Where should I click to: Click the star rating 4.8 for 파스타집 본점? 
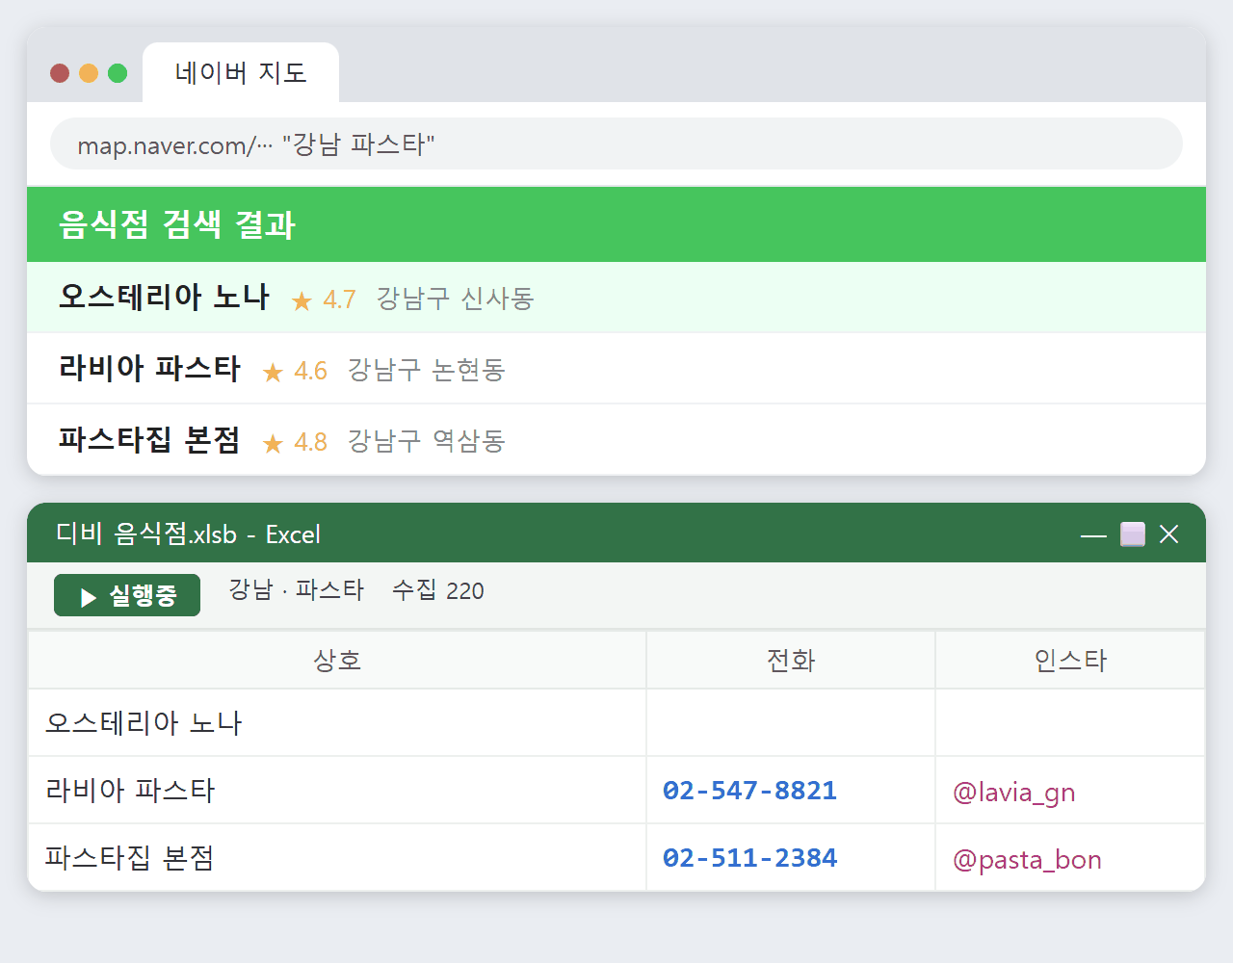pyautogui.click(x=295, y=442)
